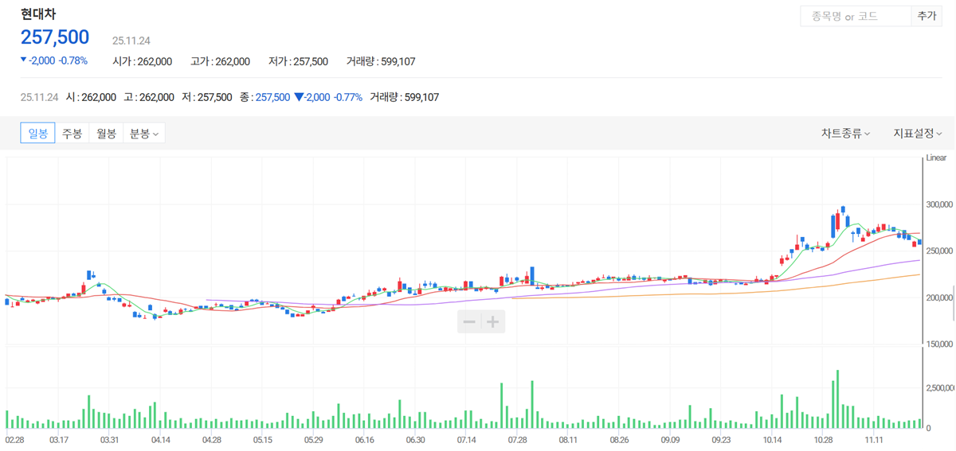
Task: Click the 06.30 date axis label
Action: (415, 440)
